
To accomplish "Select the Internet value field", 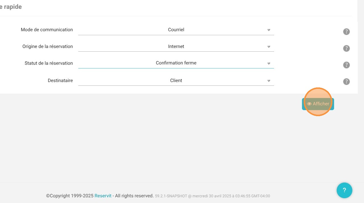I will [176, 47].
